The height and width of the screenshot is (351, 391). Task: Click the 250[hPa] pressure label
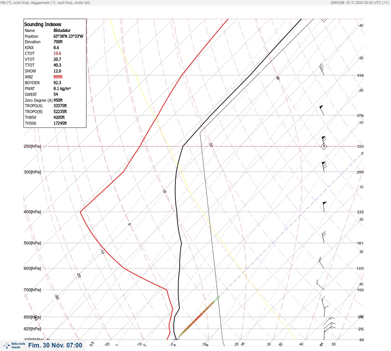tap(32, 146)
